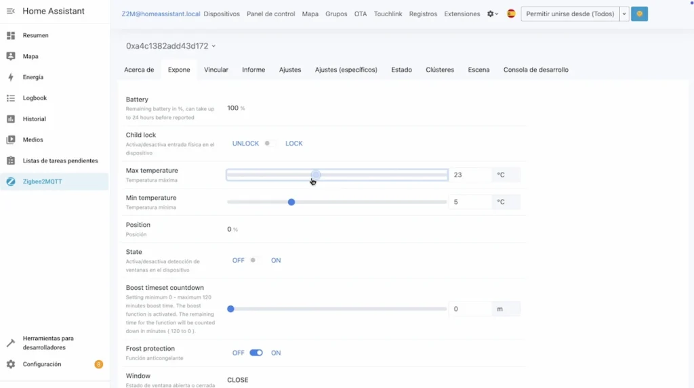Viewport: 694px width, 388px height.
Task: Toggle the State window detection switch
Action: tap(256, 261)
